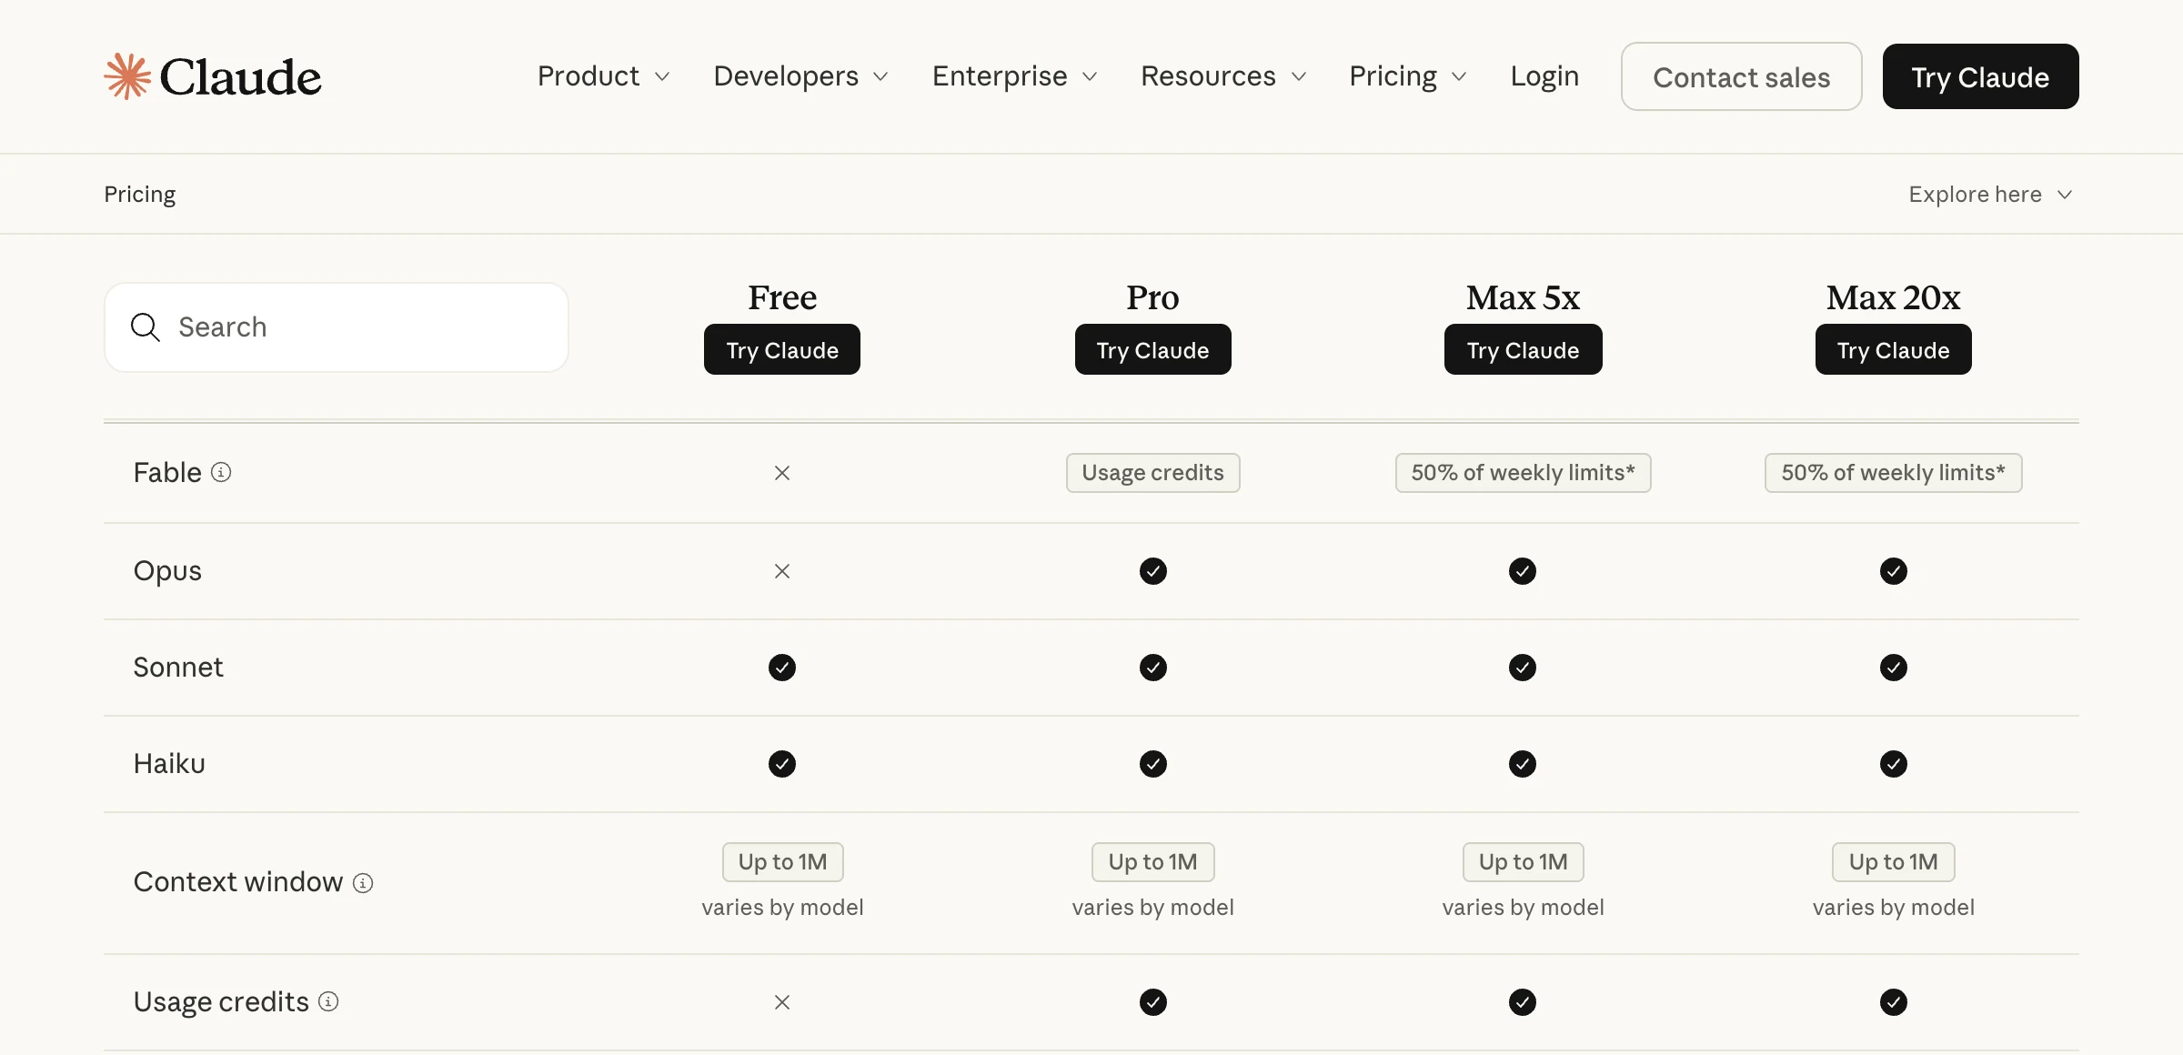Click the Haiku checkmark under Max 20x
This screenshot has width=2183, height=1055.
[x=1894, y=764]
